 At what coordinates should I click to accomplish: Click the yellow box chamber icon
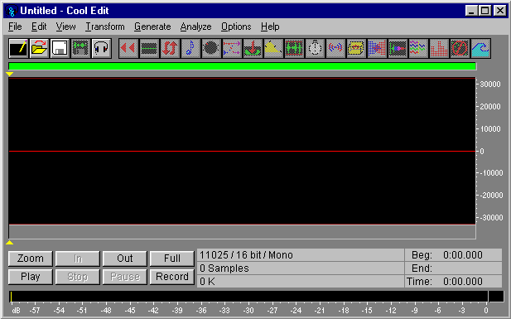[x=356, y=49]
